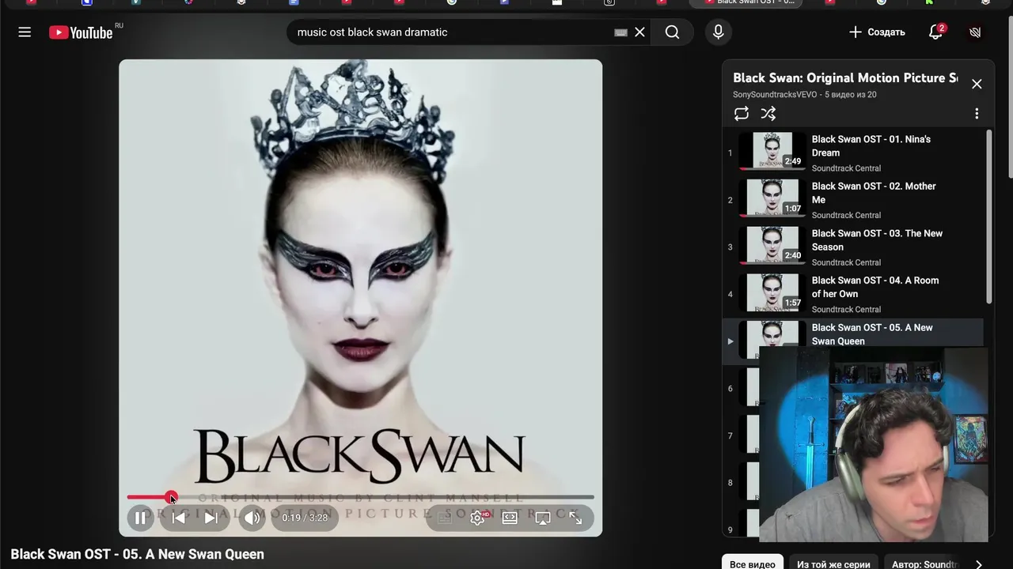Click thumbnail of The New Season 2:40

click(772, 246)
